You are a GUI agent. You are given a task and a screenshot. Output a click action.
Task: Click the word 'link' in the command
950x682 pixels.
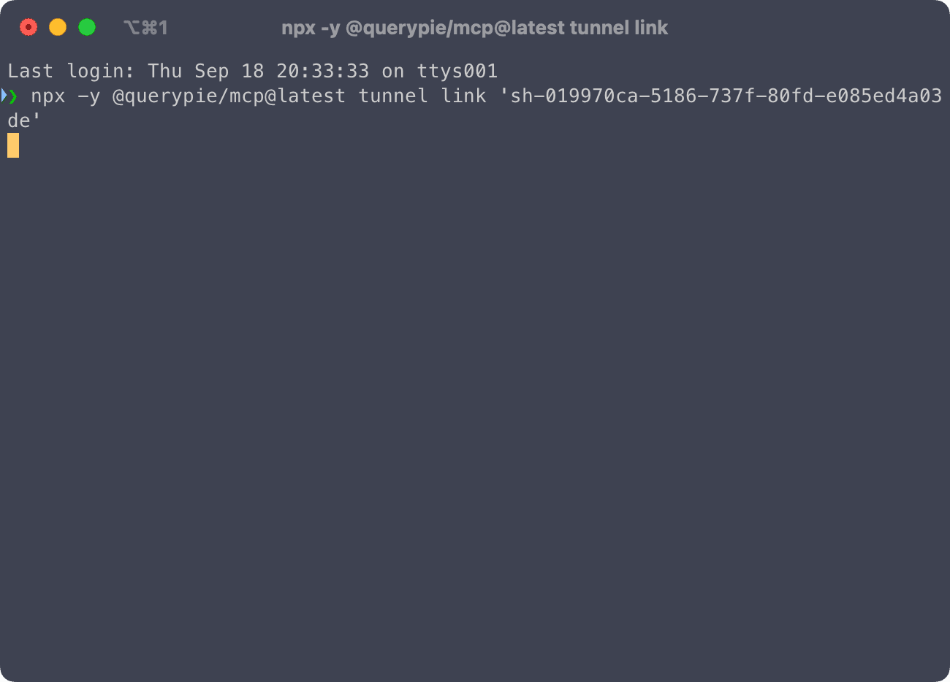(463, 96)
